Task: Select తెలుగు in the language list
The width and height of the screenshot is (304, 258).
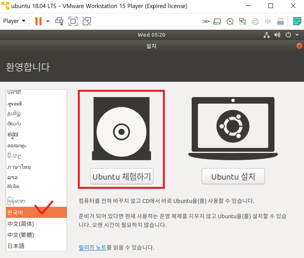Action: click(36, 124)
